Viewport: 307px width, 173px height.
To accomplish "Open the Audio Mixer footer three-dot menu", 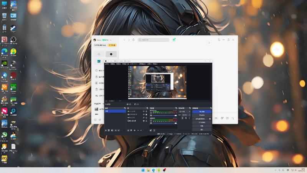I will tap(154, 130).
